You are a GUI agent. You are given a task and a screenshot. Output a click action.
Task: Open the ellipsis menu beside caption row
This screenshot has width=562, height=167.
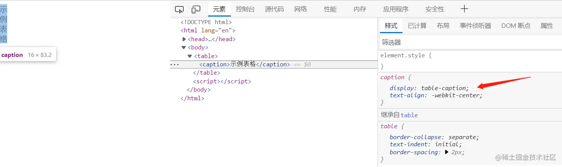(x=174, y=64)
